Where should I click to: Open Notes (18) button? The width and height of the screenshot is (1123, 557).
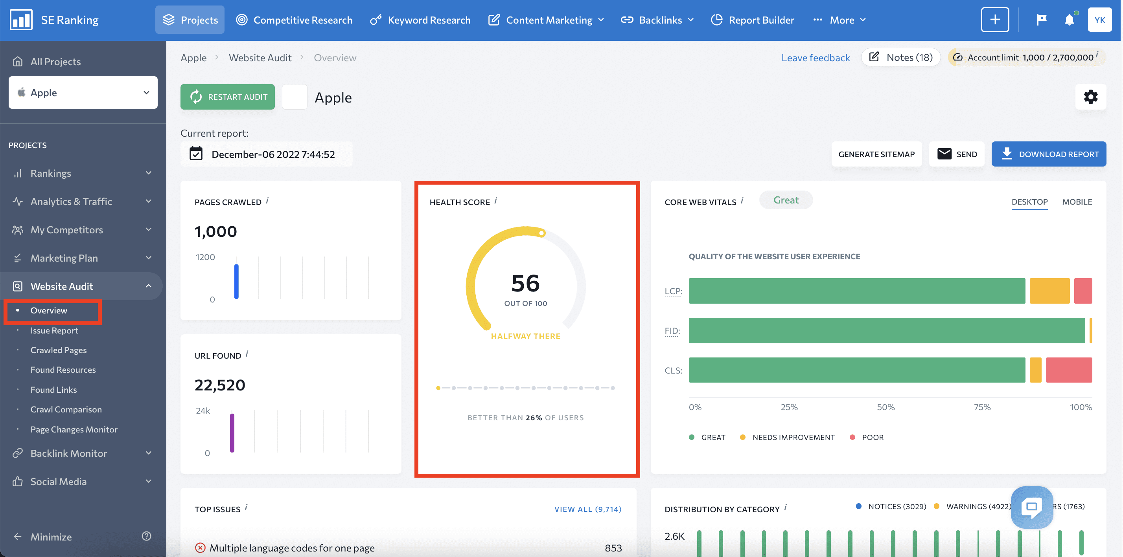[901, 57]
